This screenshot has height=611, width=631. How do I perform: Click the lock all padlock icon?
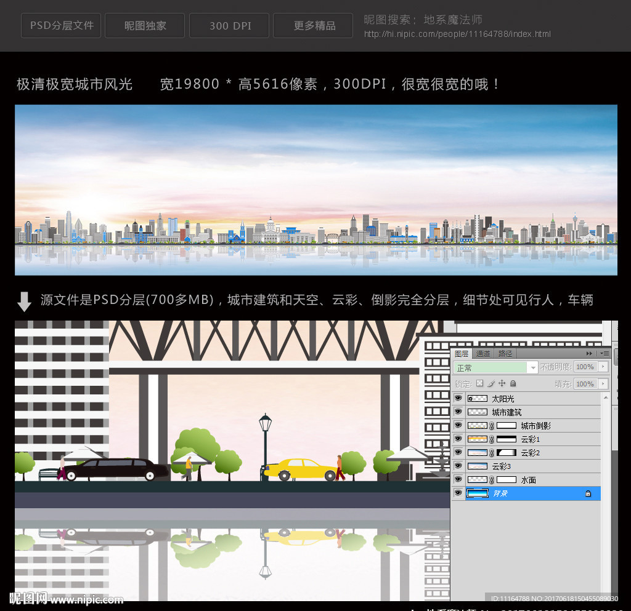[513, 383]
